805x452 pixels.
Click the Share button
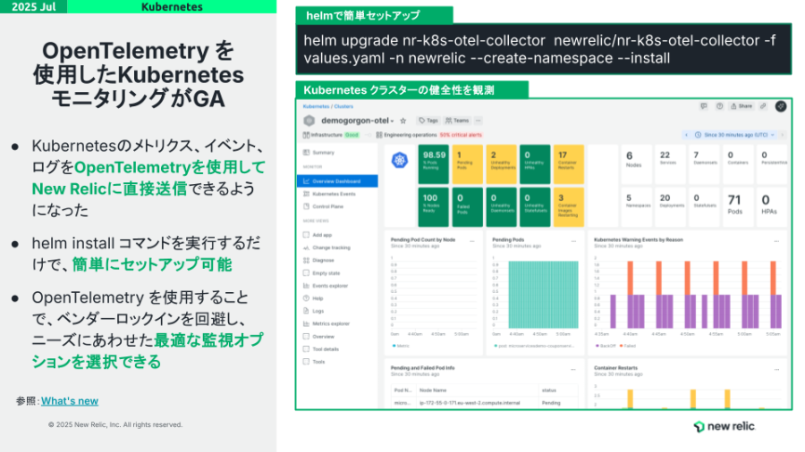[741, 106]
